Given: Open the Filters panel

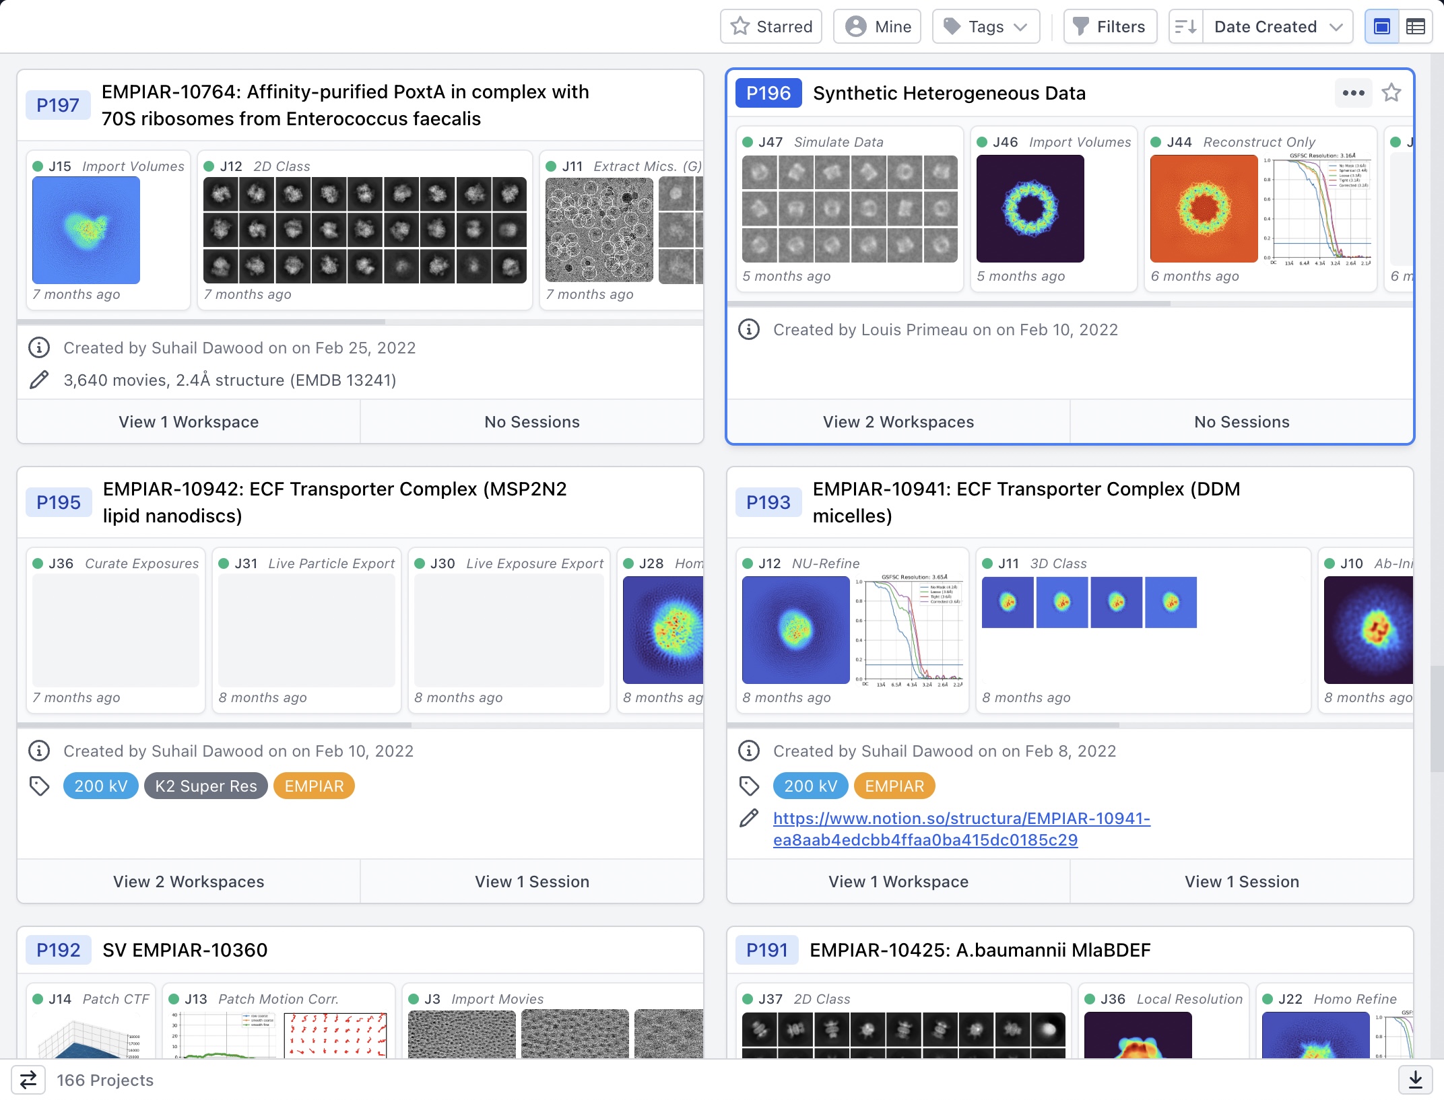Looking at the screenshot, I should 1109,27.
